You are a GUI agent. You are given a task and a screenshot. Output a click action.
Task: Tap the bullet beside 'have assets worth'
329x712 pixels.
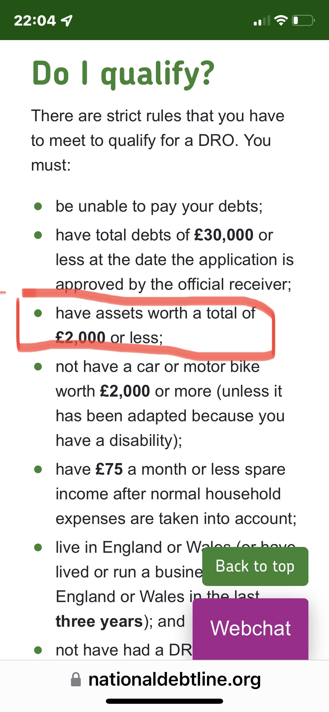(38, 313)
